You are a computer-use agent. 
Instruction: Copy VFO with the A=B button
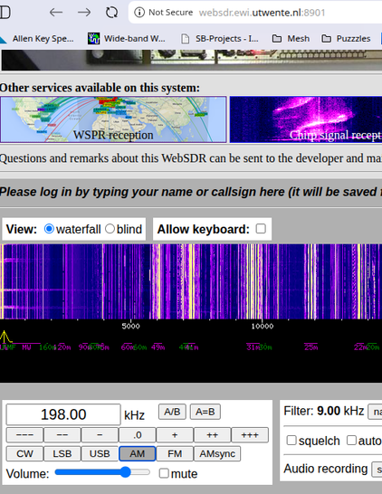[205, 412]
